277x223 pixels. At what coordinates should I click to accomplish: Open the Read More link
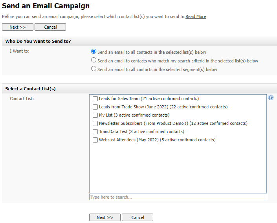pos(196,16)
